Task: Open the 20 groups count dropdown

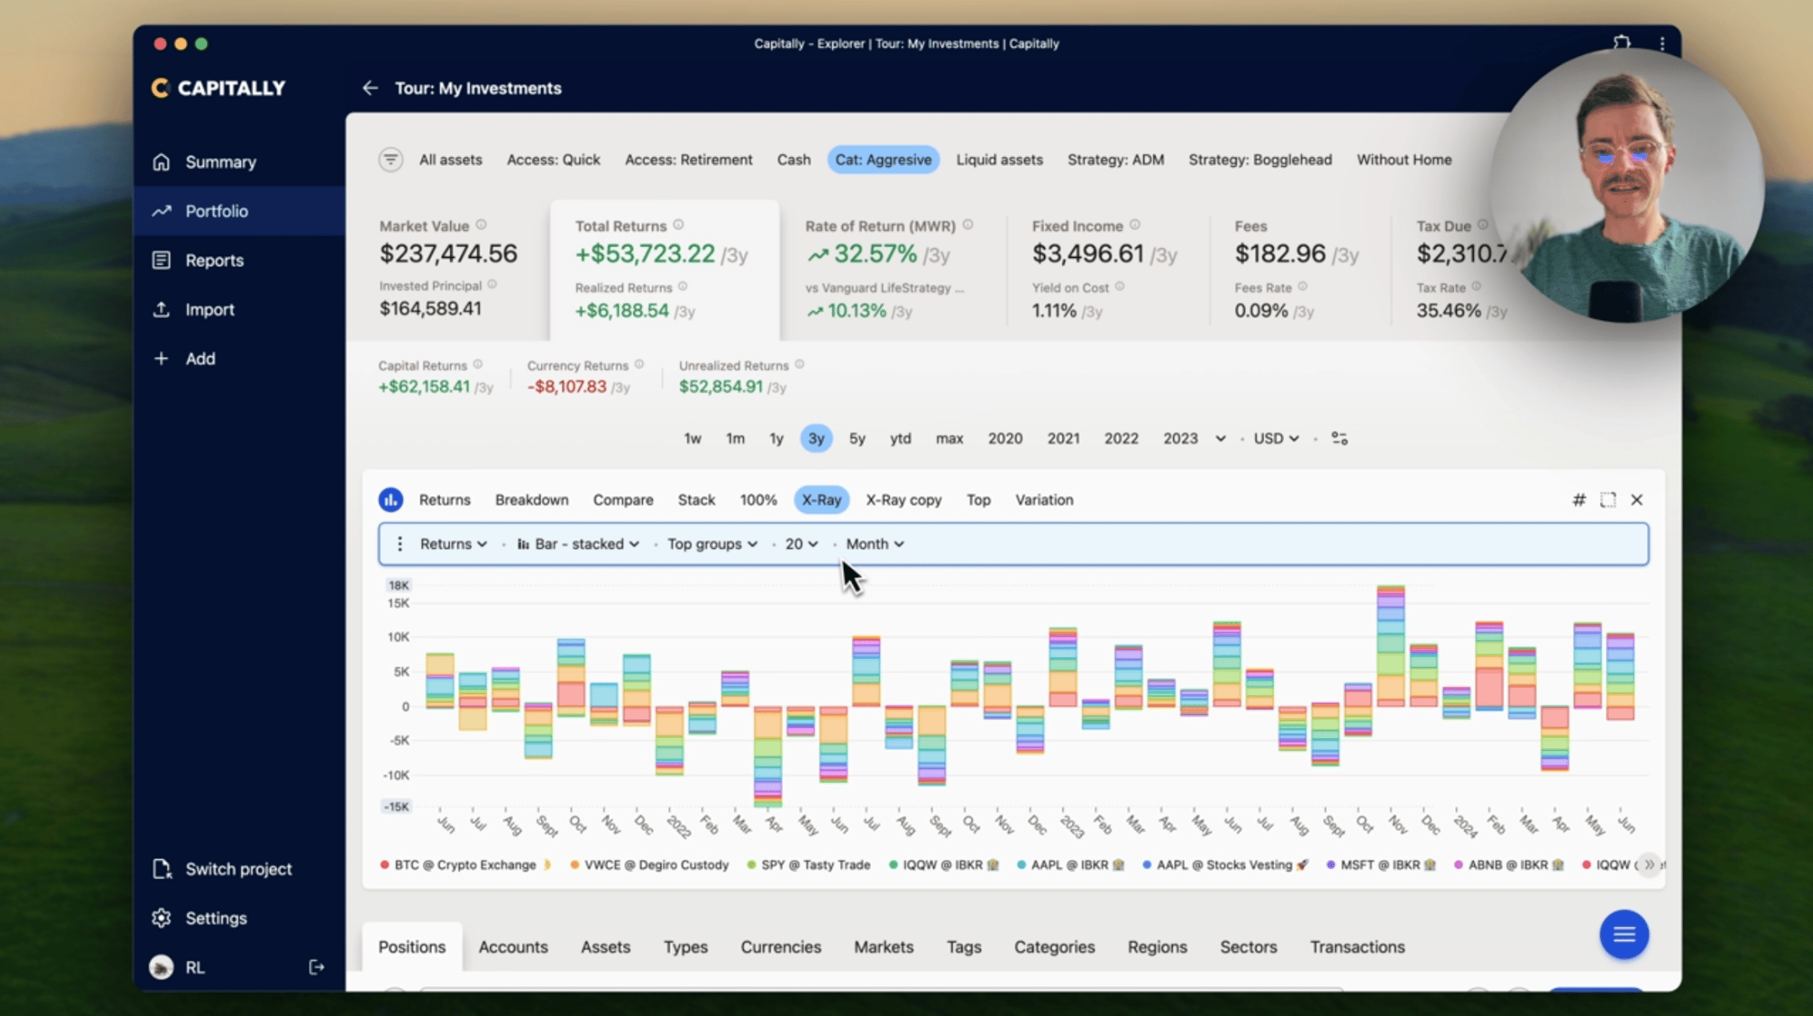Action: 801,544
